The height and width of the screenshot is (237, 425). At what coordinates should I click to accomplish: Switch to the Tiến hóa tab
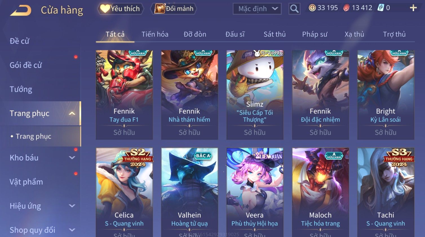[155, 34]
